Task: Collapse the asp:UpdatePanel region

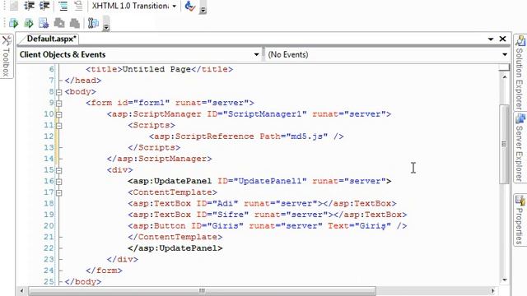Action: pos(58,182)
